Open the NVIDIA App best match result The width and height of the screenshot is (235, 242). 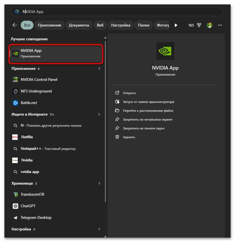[x=56, y=54]
